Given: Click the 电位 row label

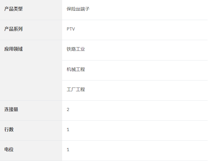Looking at the screenshot, I should [x=9, y=149].
